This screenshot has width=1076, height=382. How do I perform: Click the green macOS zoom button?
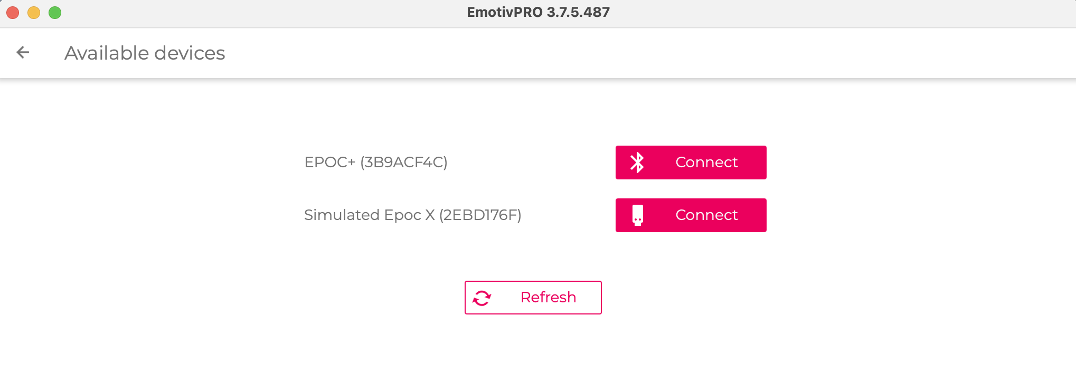coord(54,12)
